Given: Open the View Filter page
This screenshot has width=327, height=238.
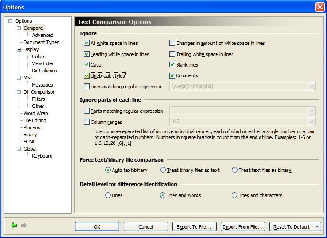Looking at the screenshot, I should coord(43,63).
